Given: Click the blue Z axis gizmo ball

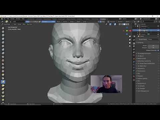Looking at the screenshot, I should [127, 27].
